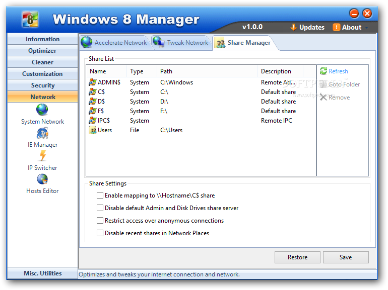Close the Windows 8 Manager window
Viewport: 388px width, 290px height.
pos(367,14)
